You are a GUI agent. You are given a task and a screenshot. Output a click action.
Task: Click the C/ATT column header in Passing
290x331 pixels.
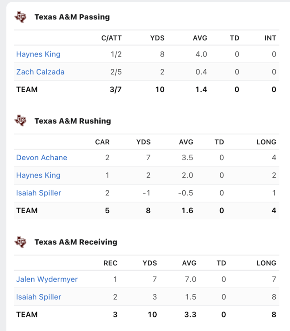coord(111,38)
